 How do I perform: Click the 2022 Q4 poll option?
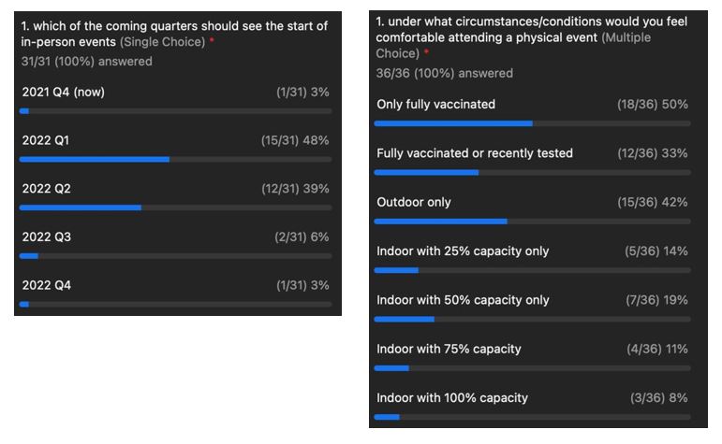46,286
